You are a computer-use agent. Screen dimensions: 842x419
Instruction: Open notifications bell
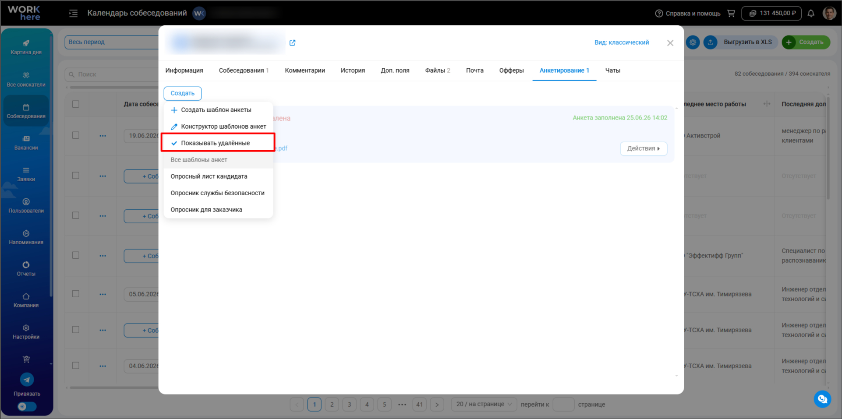point(811,13)
